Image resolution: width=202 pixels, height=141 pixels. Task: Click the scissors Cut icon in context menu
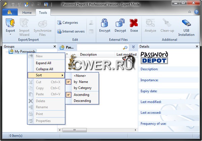31,82
